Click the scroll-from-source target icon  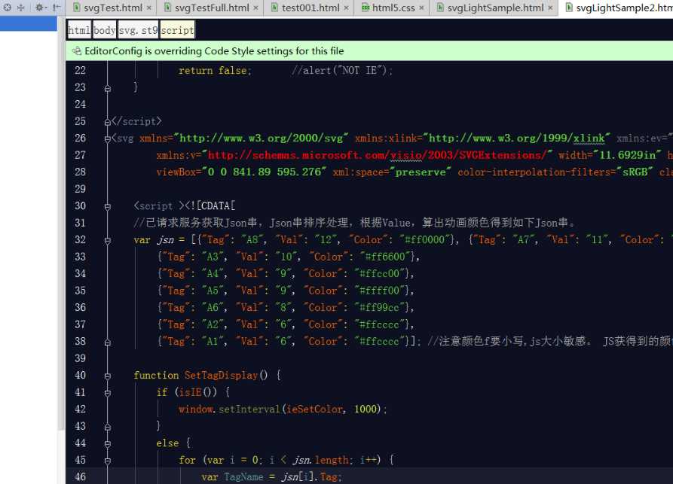(8, 8)
